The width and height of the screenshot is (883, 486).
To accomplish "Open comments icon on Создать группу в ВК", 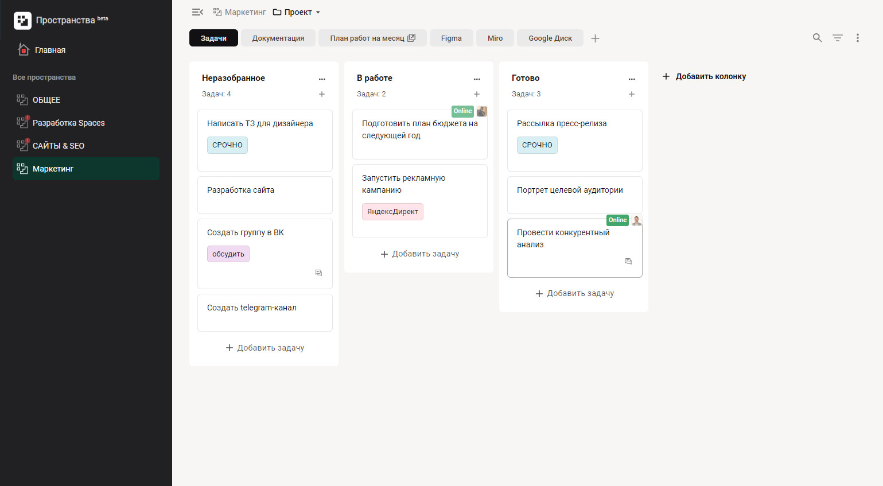I will [x=318, y=273].
